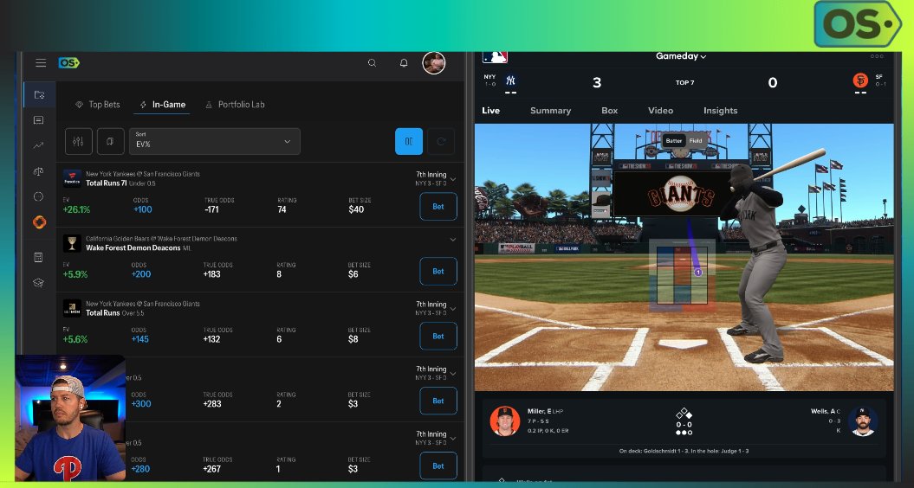This screenshot has height=488, width=914.
Task: Select the folder icon in sidebar
Action: 39,95
